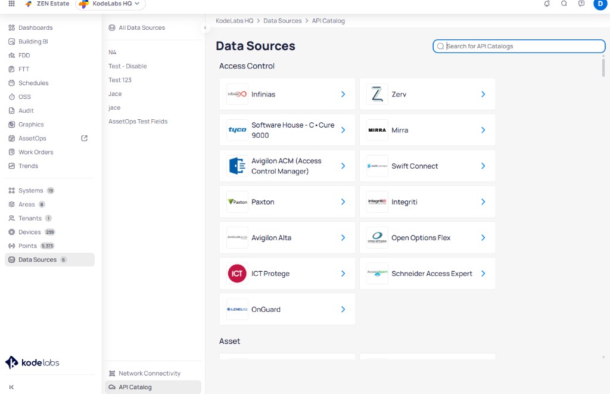Viewport: 610px width, 394px height.
Task: Open the Open Options Flex card
Action: tap(428, 237)
